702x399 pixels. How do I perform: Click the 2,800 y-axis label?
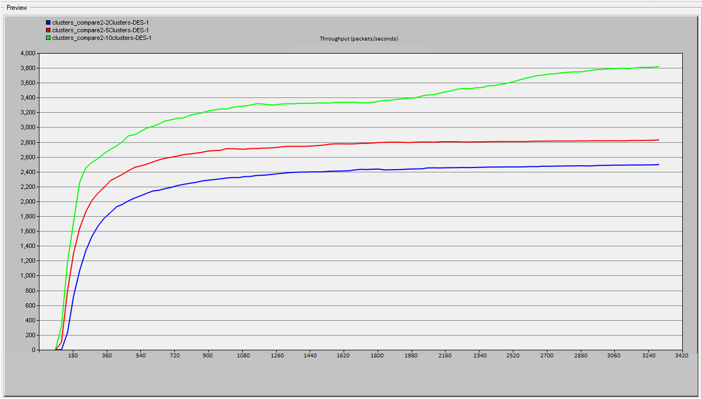pos(27,142)
